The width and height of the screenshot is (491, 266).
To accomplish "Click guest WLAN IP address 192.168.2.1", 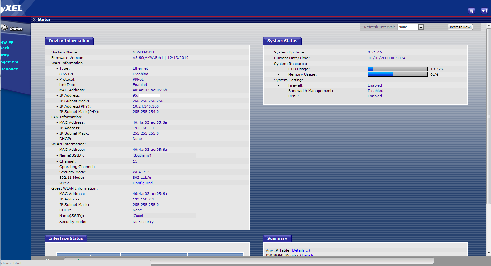I will point(143,199).
